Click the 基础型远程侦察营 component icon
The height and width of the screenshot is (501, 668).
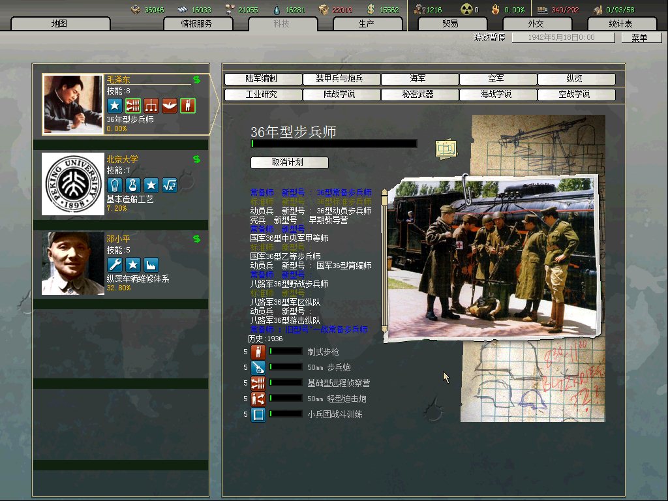point(258,383)
